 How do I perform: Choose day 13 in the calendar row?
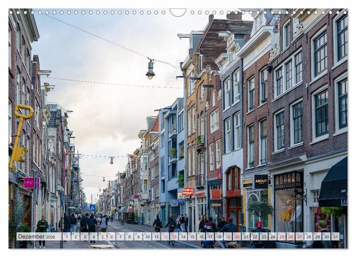174,237
